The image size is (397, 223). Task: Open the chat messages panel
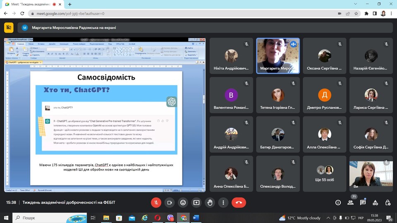tap(363, 202)
